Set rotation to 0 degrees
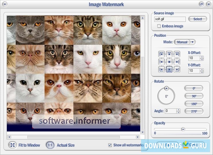213x155 pixels. [194, 88]
